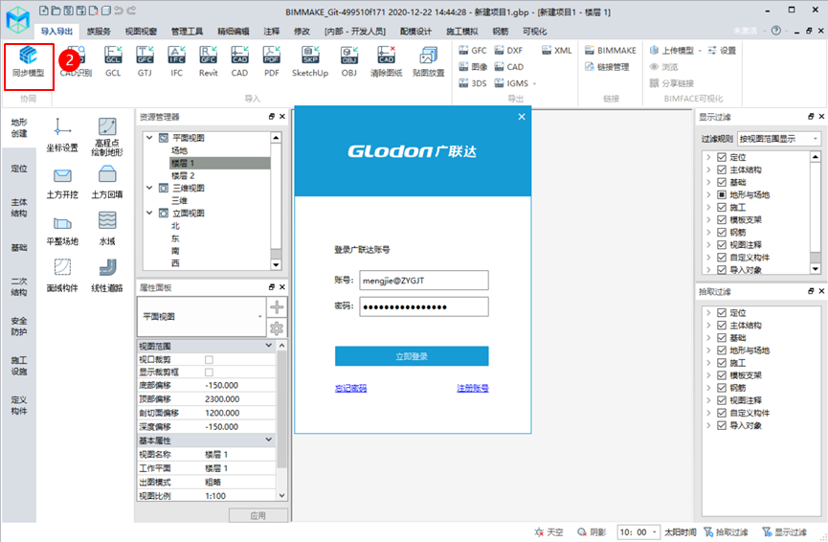828x542 pixels.
Task: Import a CAD drawing
Action: point(239,62)
